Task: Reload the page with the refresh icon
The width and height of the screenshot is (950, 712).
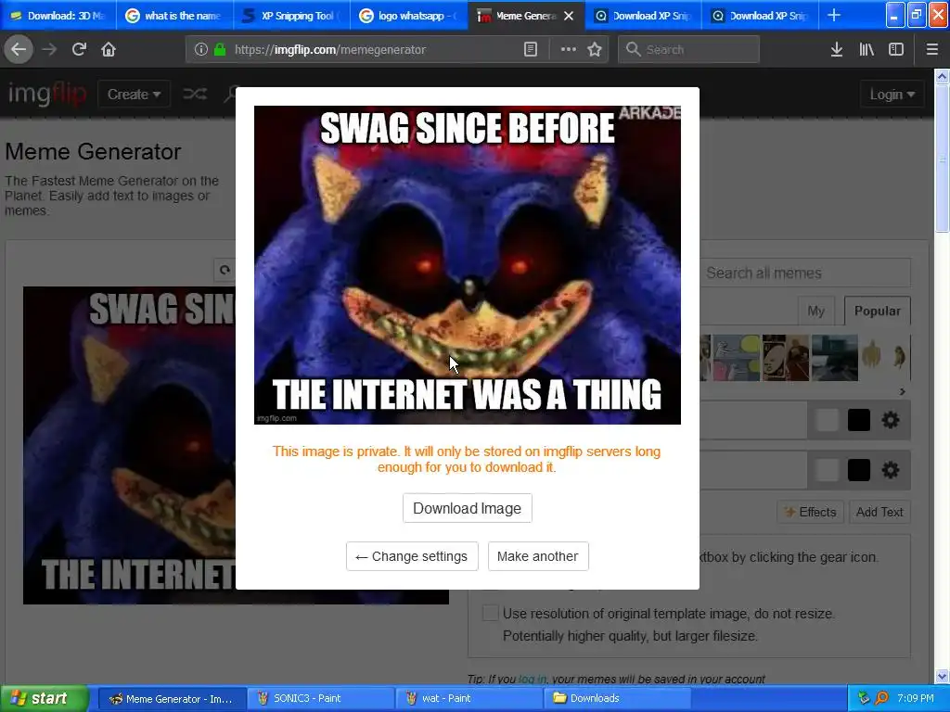Action: 79,50
